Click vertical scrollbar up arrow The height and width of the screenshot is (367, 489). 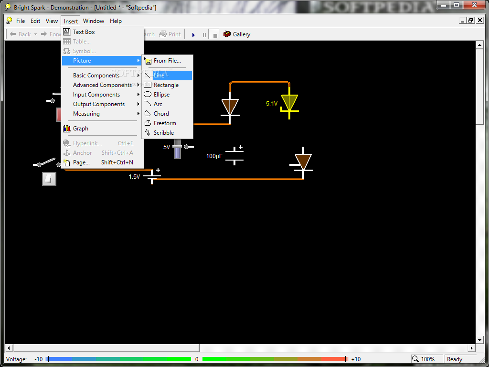point(479,45)
